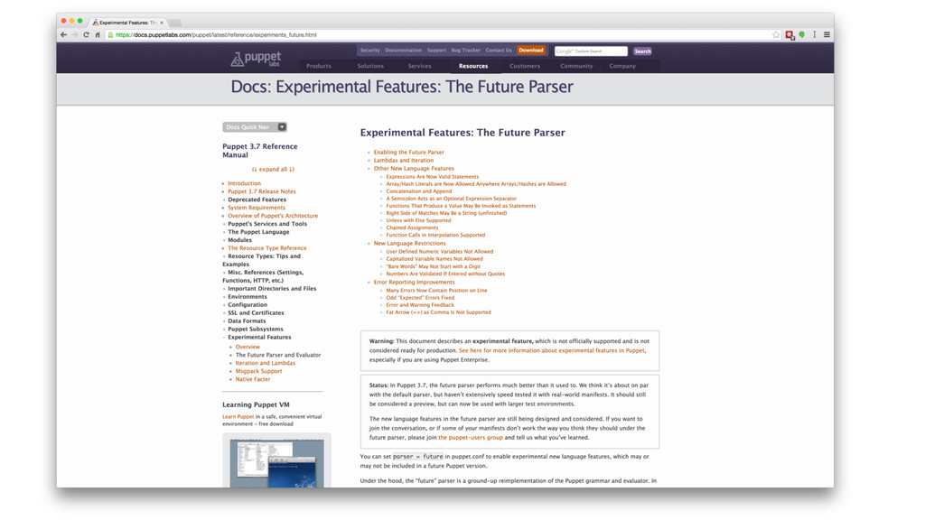Screen dimensions: 925x520
Task: Open the Documentation link in top bar
Action: point(404,51)
